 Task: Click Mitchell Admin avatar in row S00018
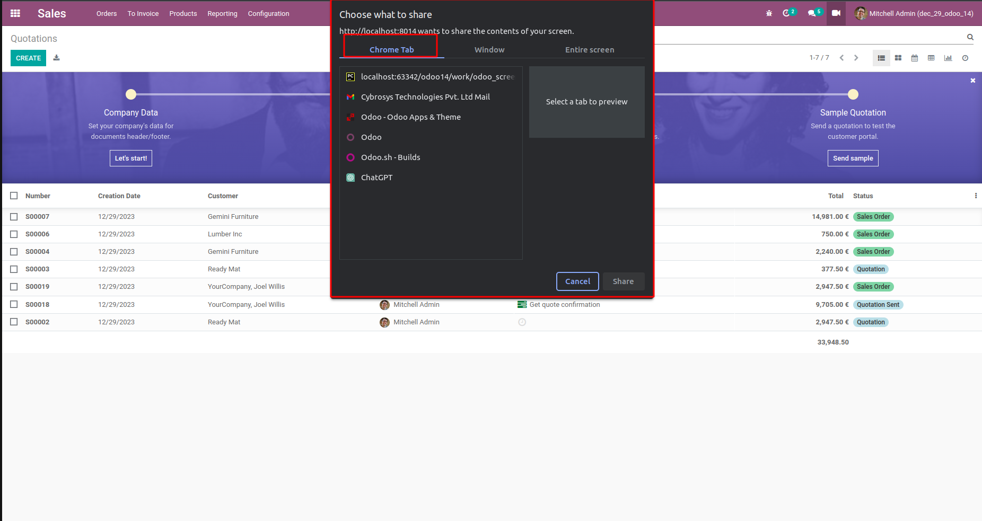click(x=385, y=305)
